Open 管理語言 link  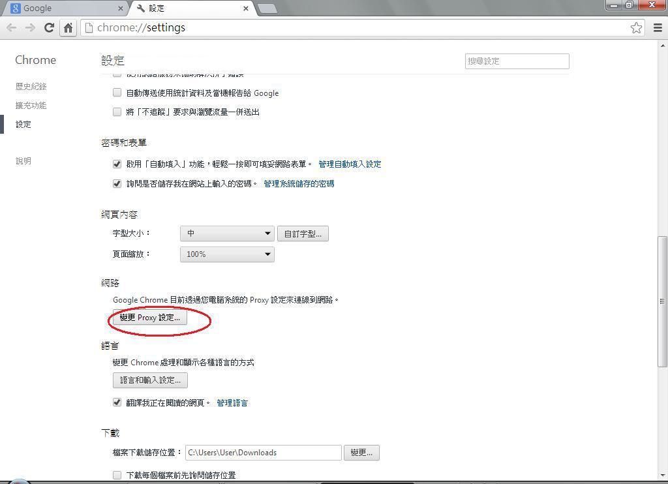pyautogui.click(x=232, y=402)
